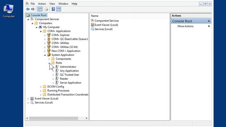Toggle the Show/Hide Action Pane toolbar icon
This screenshot has height=127, width=226.
pyautogui.click(x=59, y=9)
